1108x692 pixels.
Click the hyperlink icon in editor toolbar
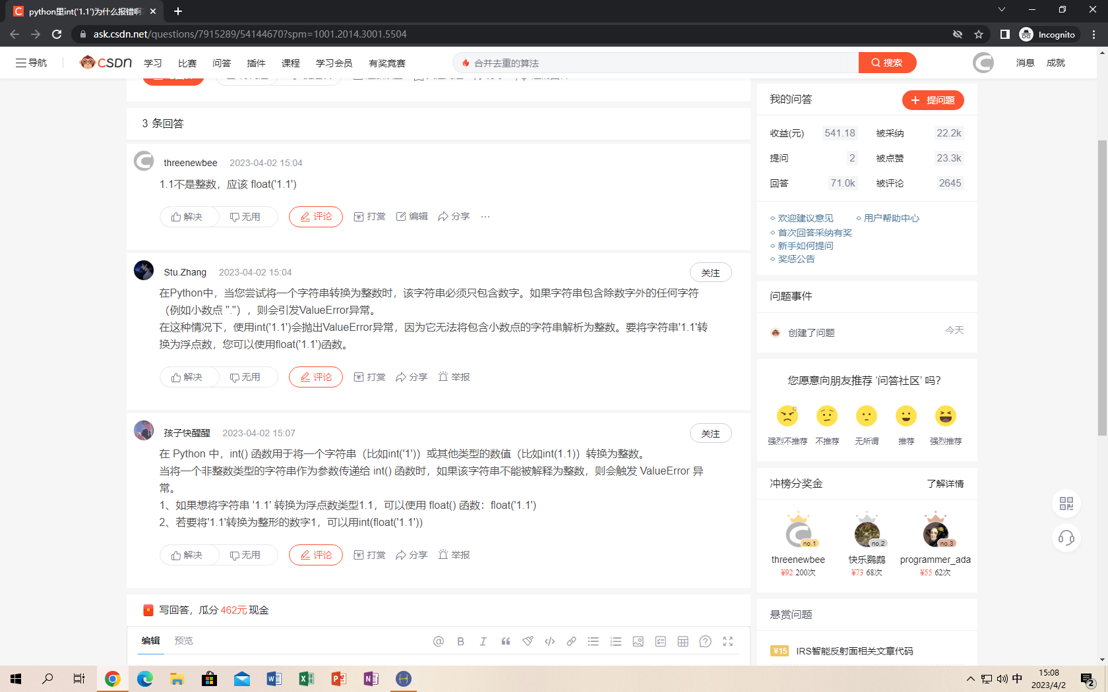pyautogui.click(x=571, y=641)
